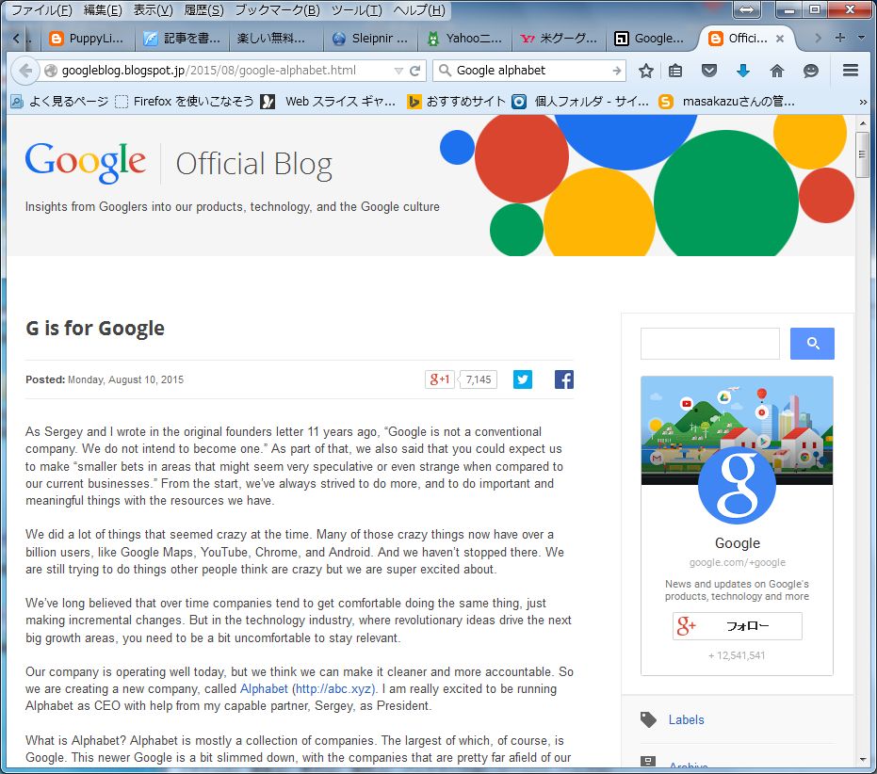Switch to the 記事を書... tab
Image resolution: width=877 pixels, height=774 pixels.
182,38
